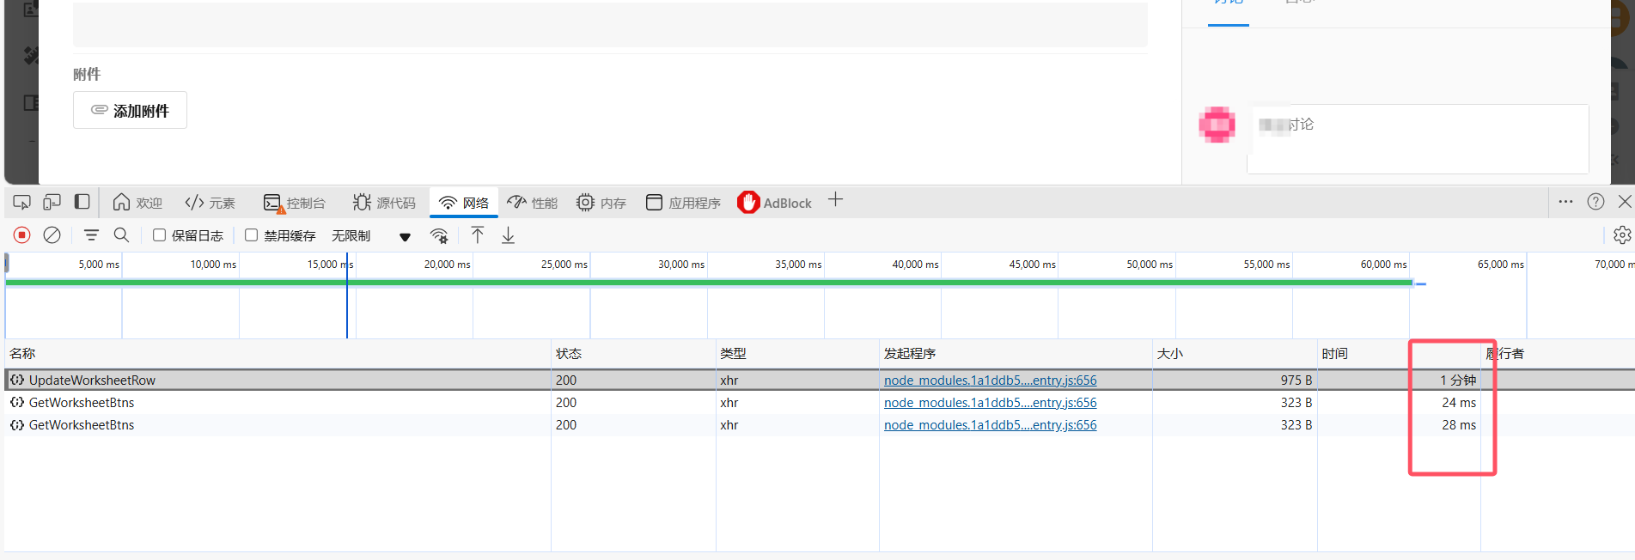Switch to the 控制台 tab
The width and height of the screenshot is (1635, 560).
[295, 203]
